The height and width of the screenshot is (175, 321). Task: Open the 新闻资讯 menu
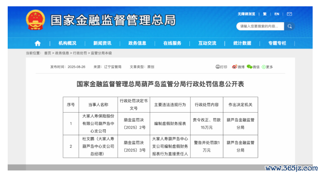pos(102,43)
